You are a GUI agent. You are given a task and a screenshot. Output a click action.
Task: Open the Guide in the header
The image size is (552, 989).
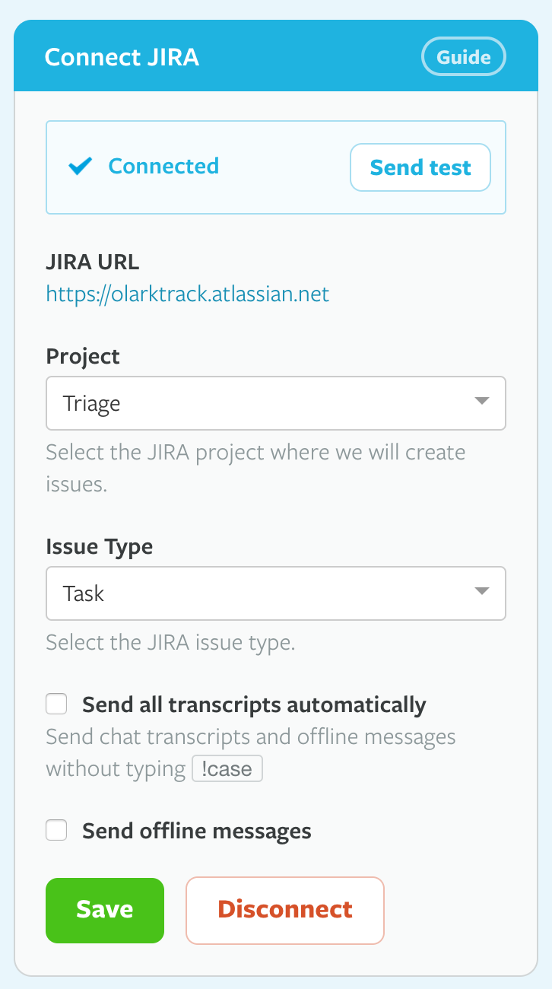(x=464, y=58)
